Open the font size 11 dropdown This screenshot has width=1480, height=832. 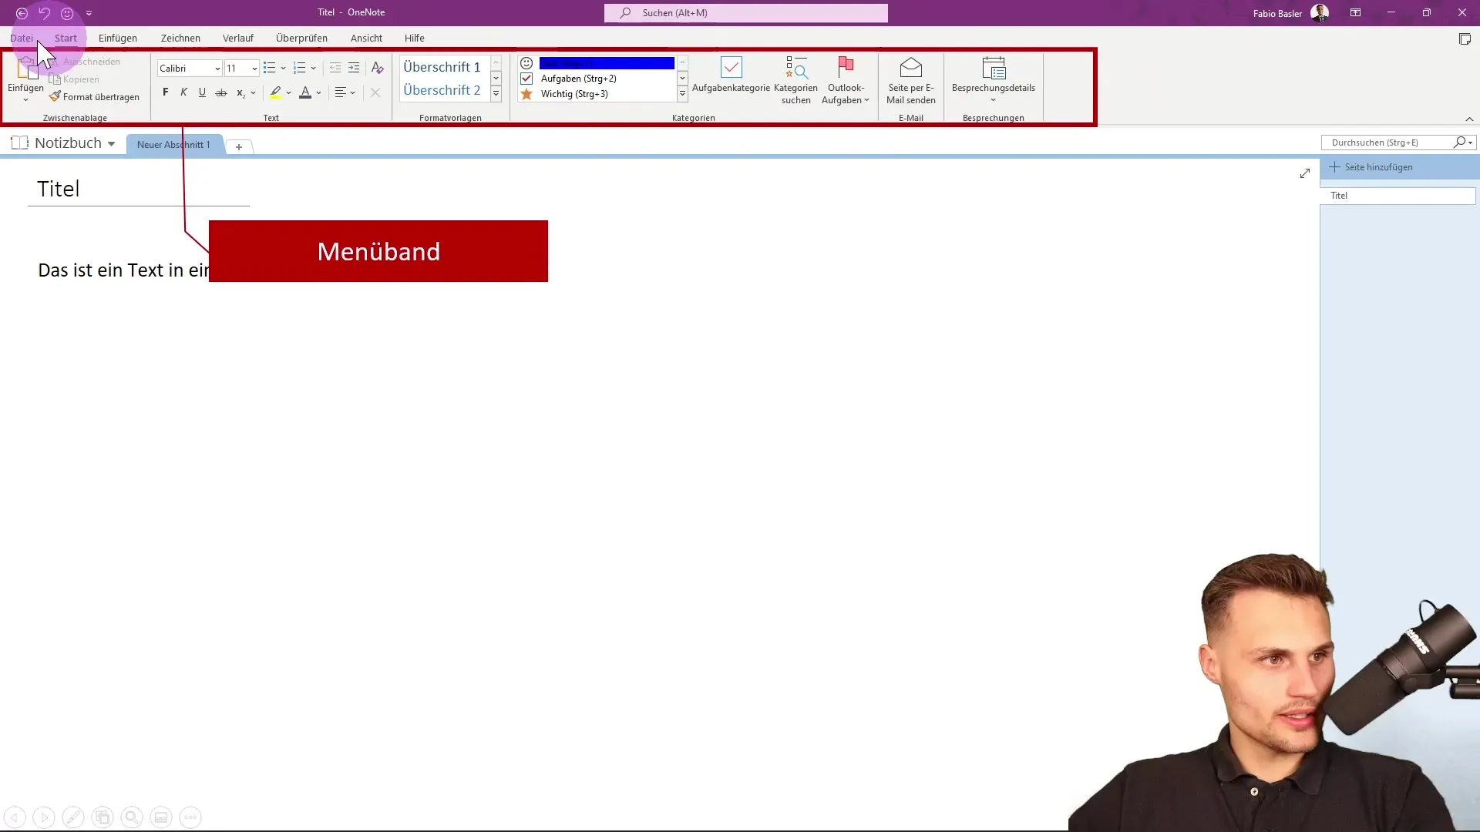[x=254, y=69]
